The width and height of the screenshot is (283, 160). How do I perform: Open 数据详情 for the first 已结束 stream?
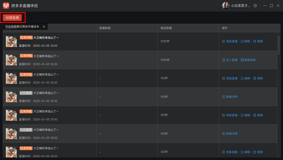(230, 97)
